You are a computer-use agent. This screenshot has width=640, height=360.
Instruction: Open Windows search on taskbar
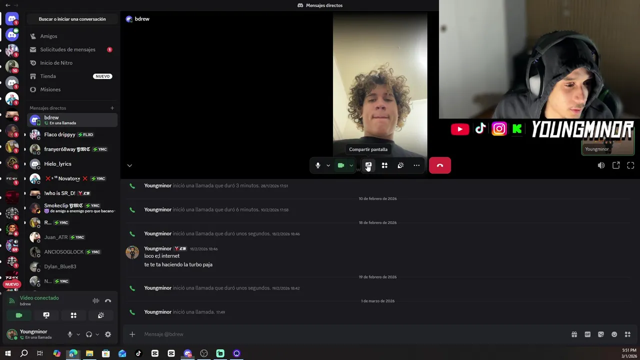(24, 353)
